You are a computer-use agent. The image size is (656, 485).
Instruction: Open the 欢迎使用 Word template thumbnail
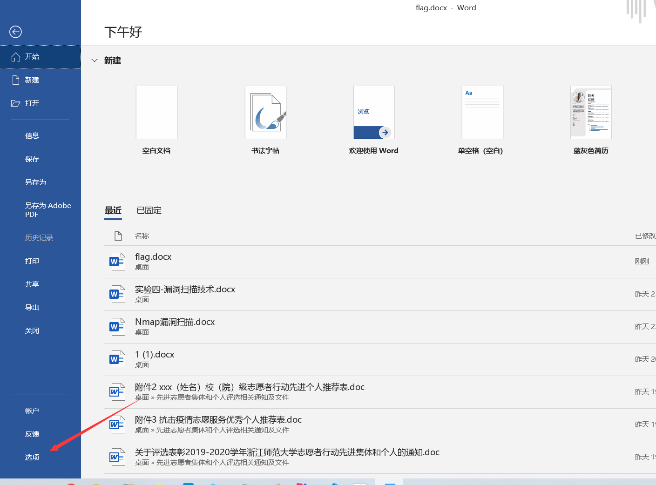click(374, 112)
